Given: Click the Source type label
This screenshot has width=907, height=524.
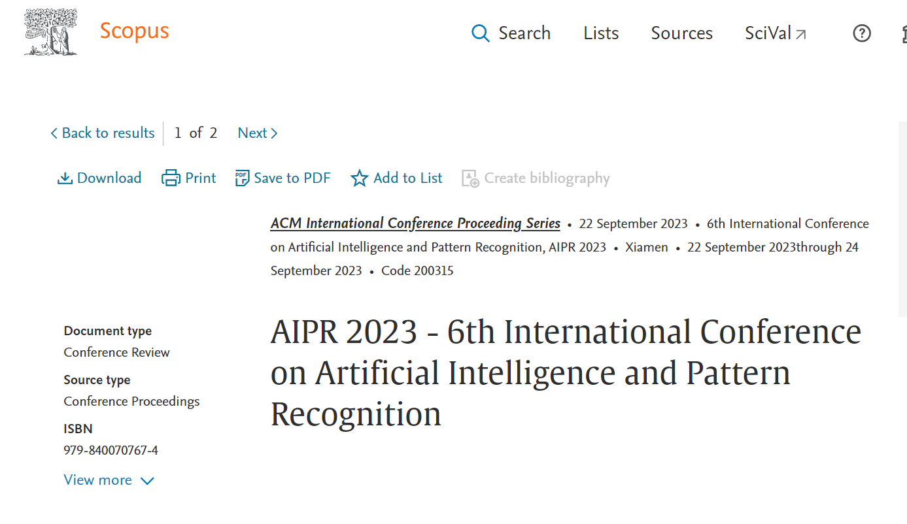Looking at the screenshot, I should [x=97, y=380].
